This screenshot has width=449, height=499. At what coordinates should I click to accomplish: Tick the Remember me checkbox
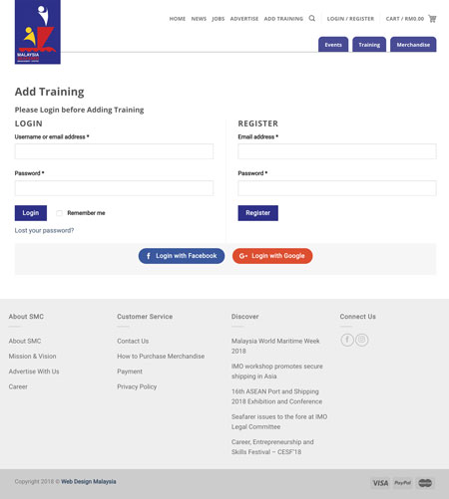click(59, 213)
